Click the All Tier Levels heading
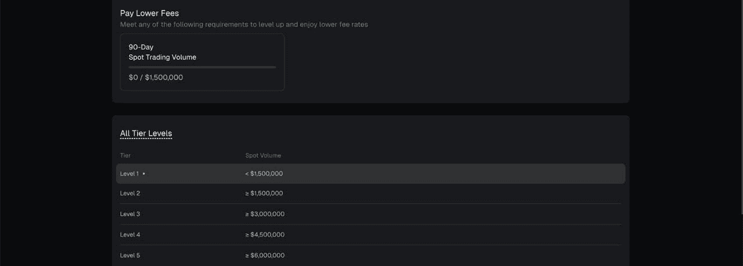The image size is (743, 266). (146, 133)
